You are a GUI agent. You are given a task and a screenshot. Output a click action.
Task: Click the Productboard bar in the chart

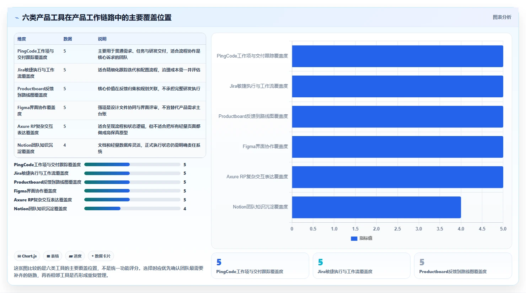(x=397, y=116)
